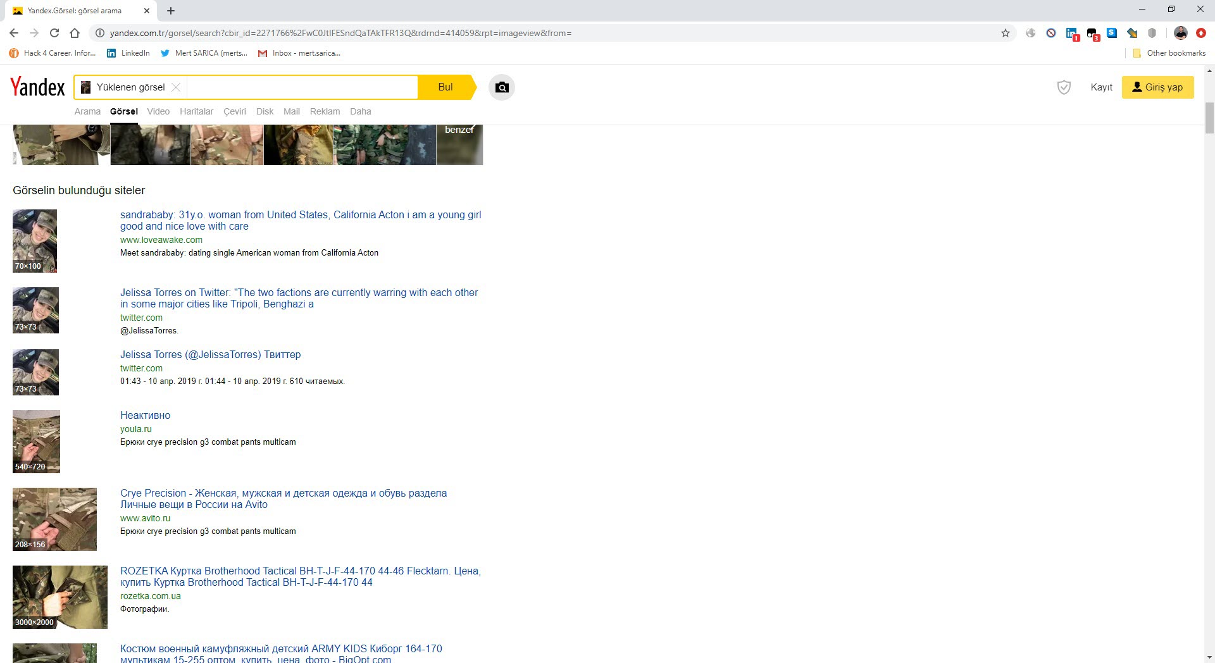Close the Yandex.Görsel tab

click(x=146, y=11)
